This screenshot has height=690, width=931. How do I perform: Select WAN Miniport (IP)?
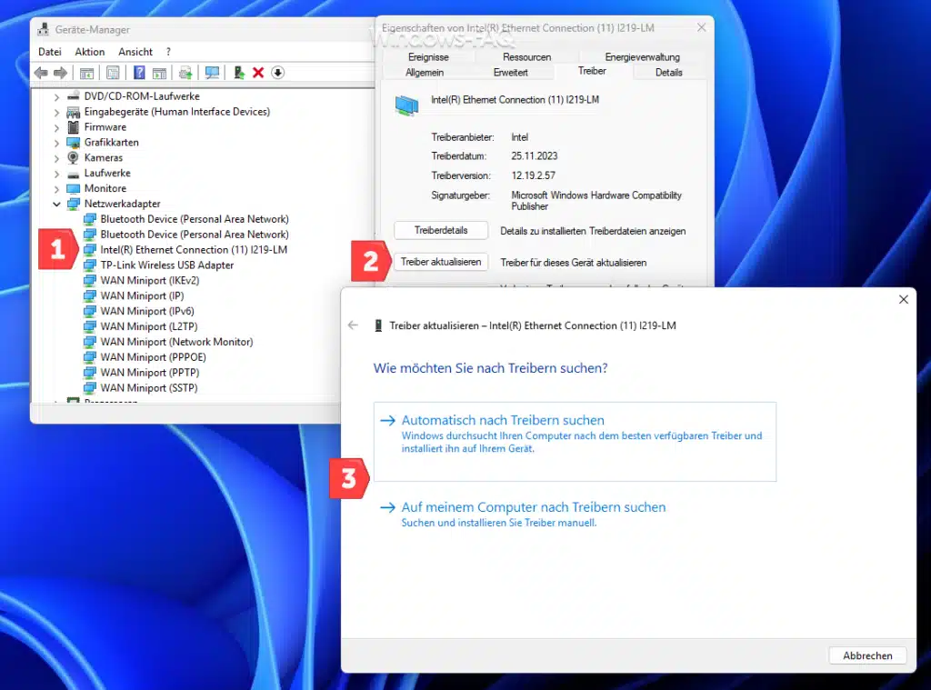pyautogui.click(x=142, y=296)
